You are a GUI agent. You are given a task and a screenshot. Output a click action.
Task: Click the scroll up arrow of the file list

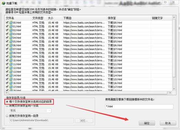[x=174, y=18]
